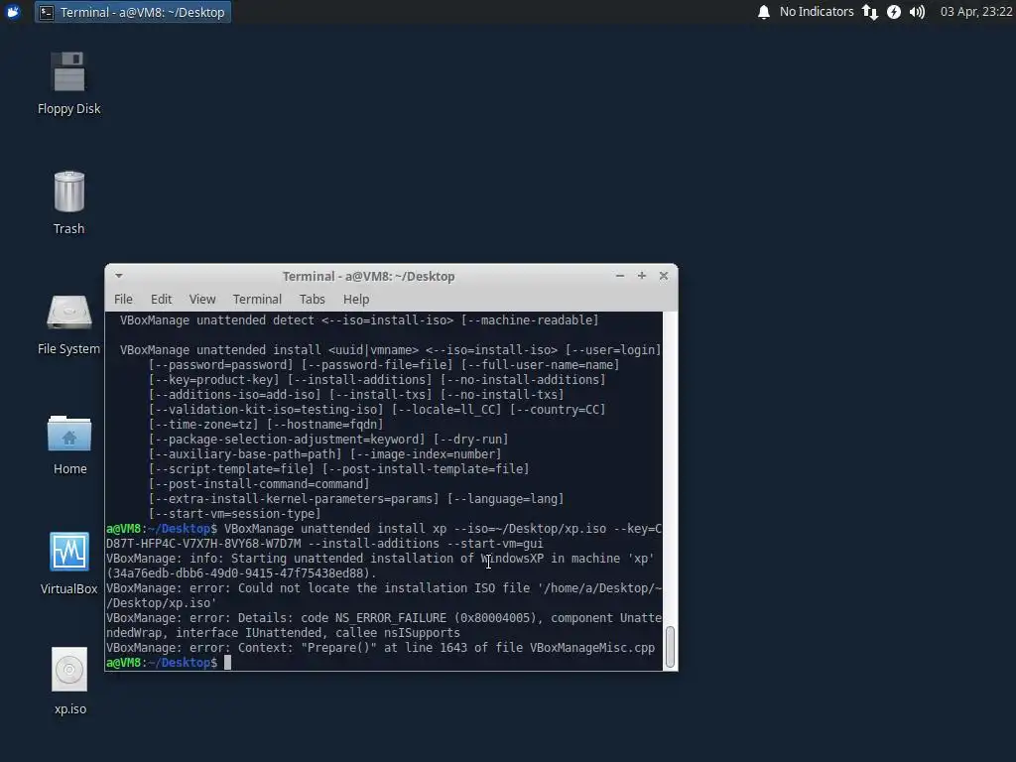Image resolution: width=1016 pixels, height=762 pixels.
Task: Close the Terminal window
Action: (664, 276)
